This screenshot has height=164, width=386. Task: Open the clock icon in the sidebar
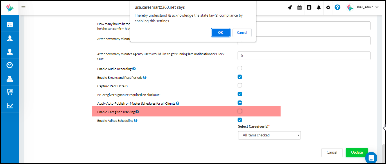(x=10, y=65)
